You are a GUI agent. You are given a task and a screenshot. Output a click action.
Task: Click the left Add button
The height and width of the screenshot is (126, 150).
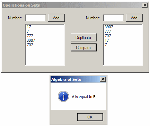[56, 18]
